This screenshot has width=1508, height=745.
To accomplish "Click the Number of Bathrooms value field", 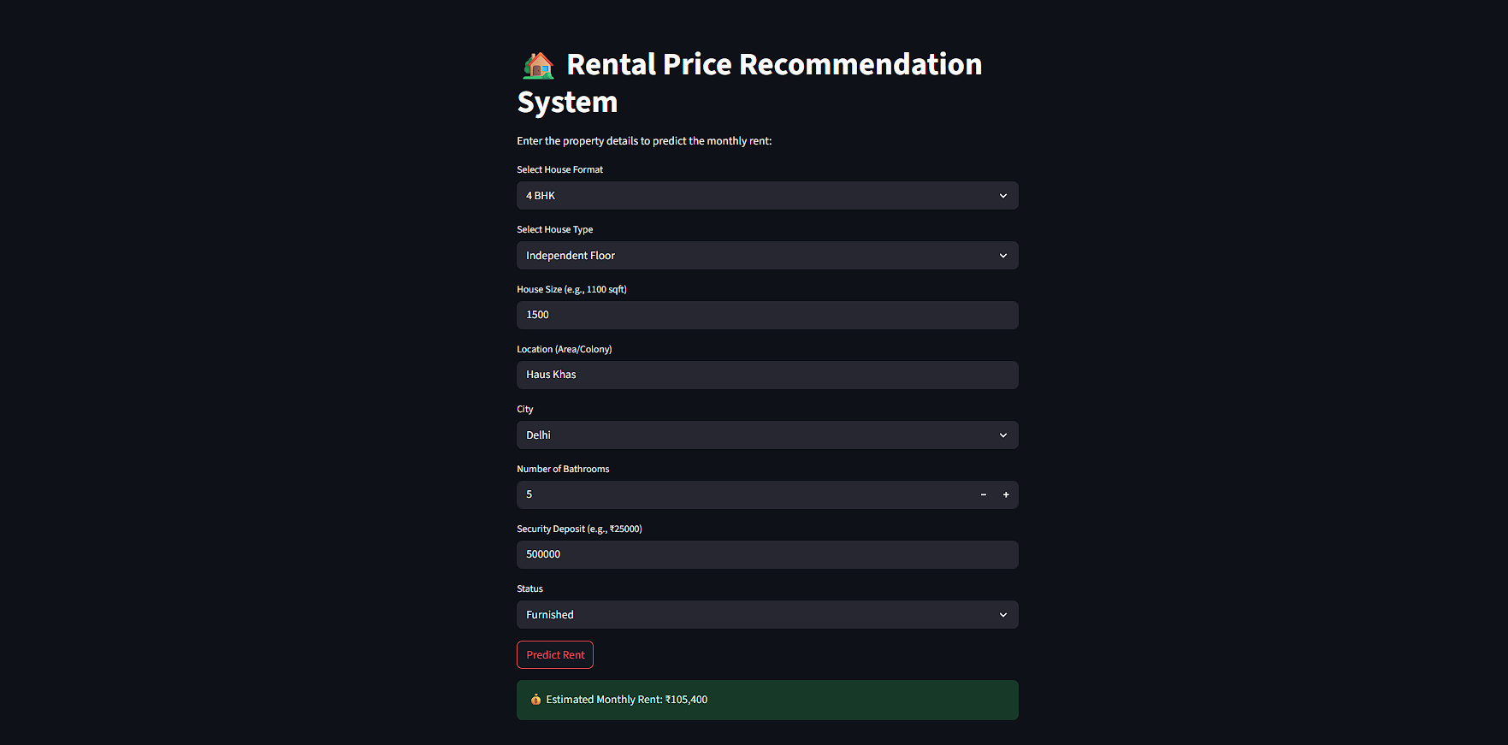I will click(x=744, y=494).
